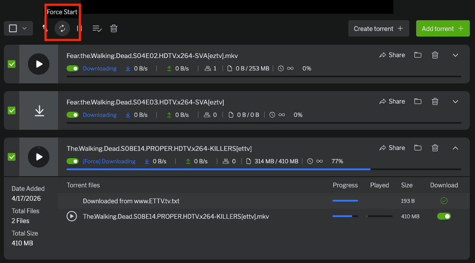
Task: Delete the Fear.the.Walking.Dead.S04E03 torrent
Action: click(435, 101)
